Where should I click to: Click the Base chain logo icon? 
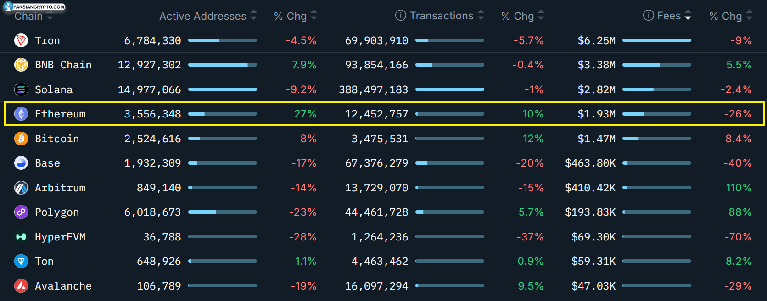pos(21,163)
